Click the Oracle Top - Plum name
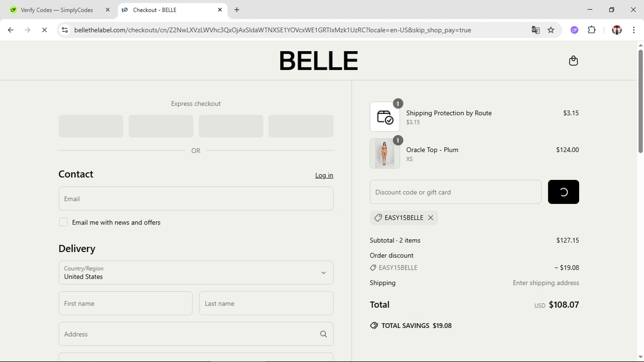The width and height of the screenshot is (644, 362). coord(432,149)
